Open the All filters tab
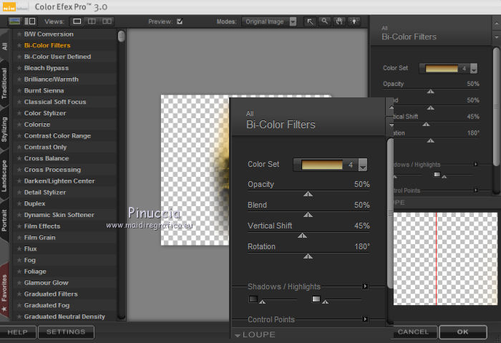501x343 pixels. tap(4, 46)
